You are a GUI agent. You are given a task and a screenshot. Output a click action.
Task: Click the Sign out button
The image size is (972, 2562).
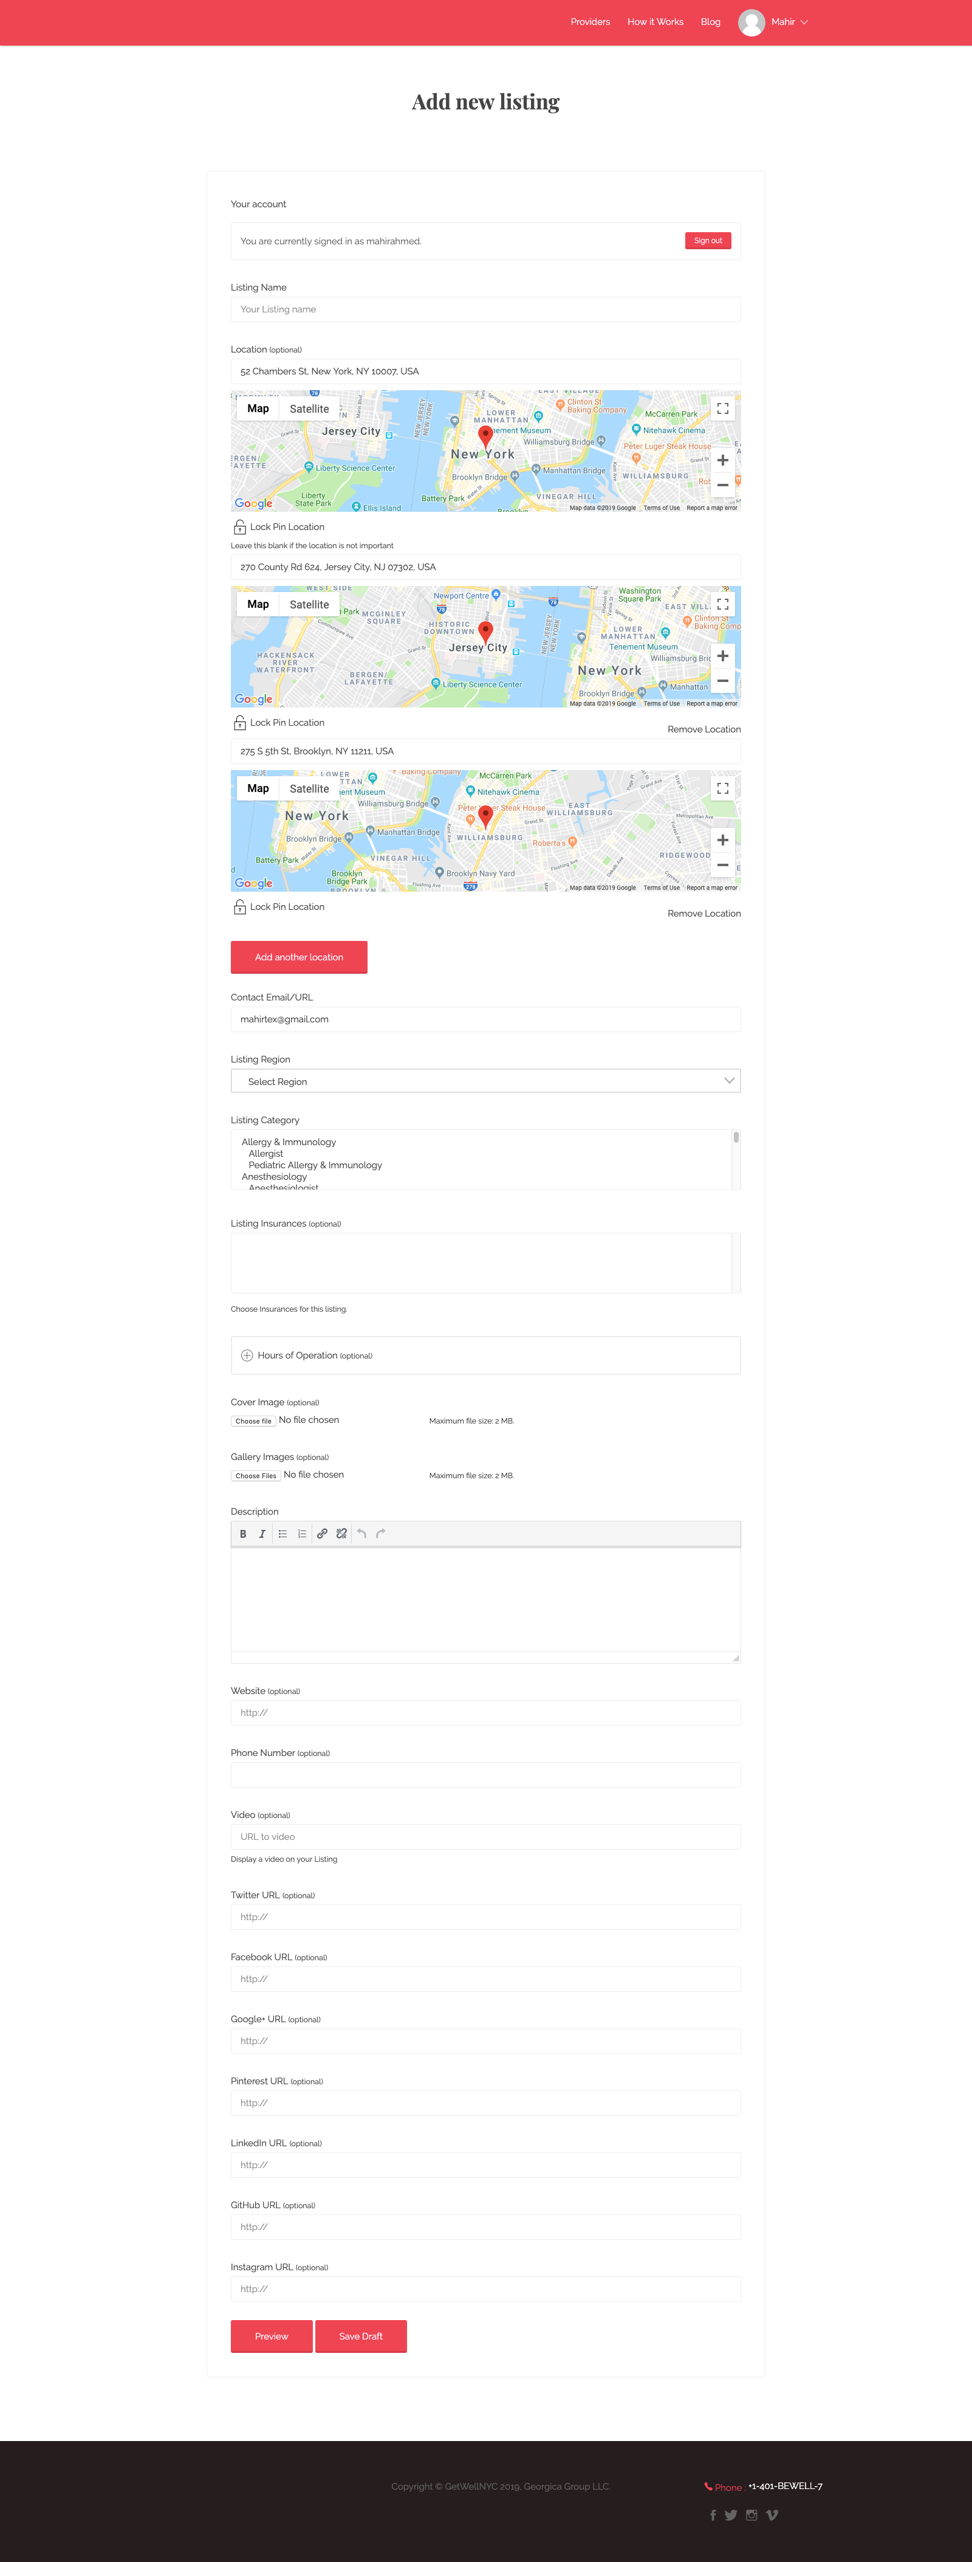[708, 241]
